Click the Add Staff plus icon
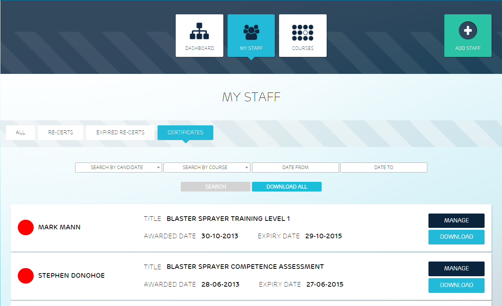The height and width of the screenshot is (306, 502). point(468,31)
